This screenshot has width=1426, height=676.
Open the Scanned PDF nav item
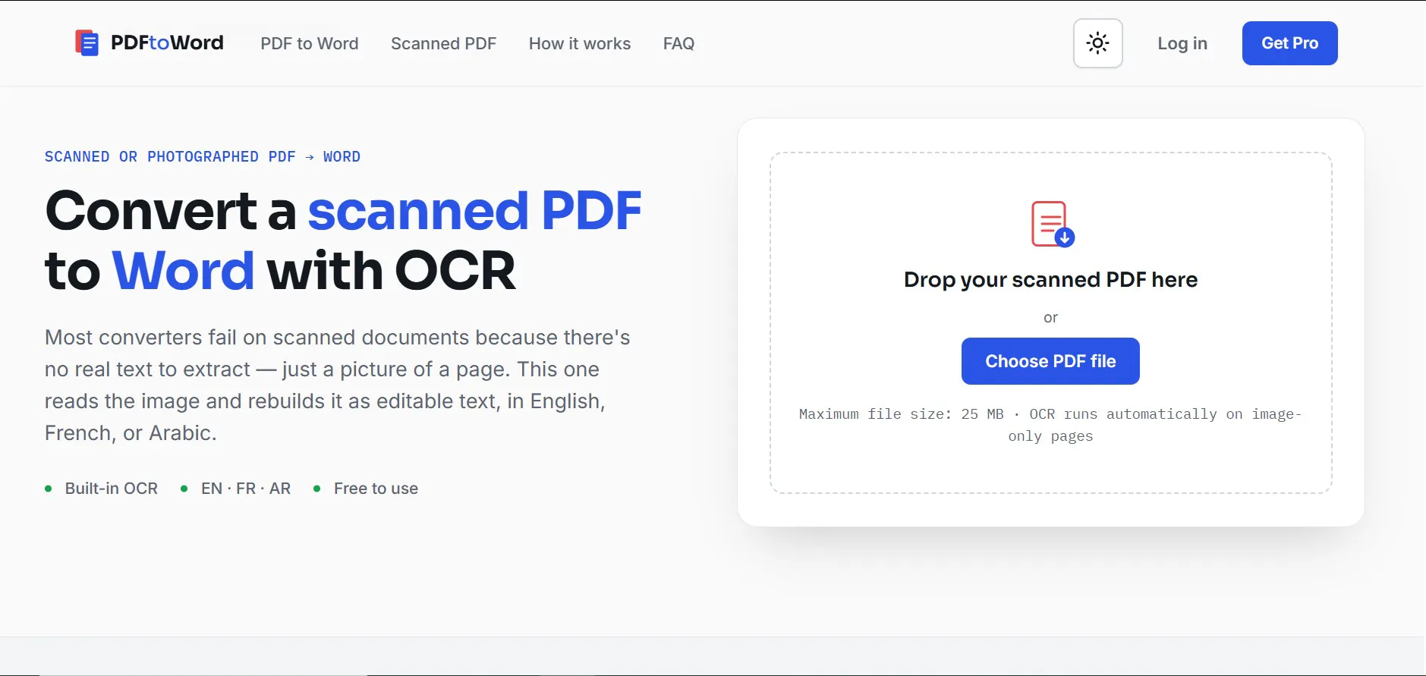pos(443,43)
